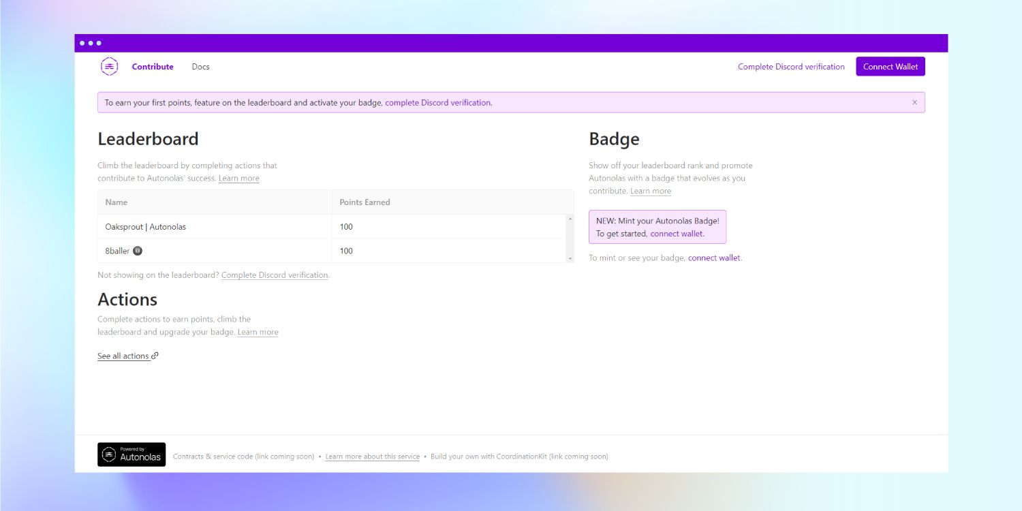Follow Complete Discord verification below leaderboard
The height and width of the screenshot is (511, 1022).
(275, 275)
